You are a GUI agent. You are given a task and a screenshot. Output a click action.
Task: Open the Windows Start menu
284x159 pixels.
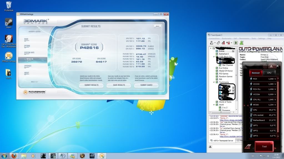click(4, 156)
